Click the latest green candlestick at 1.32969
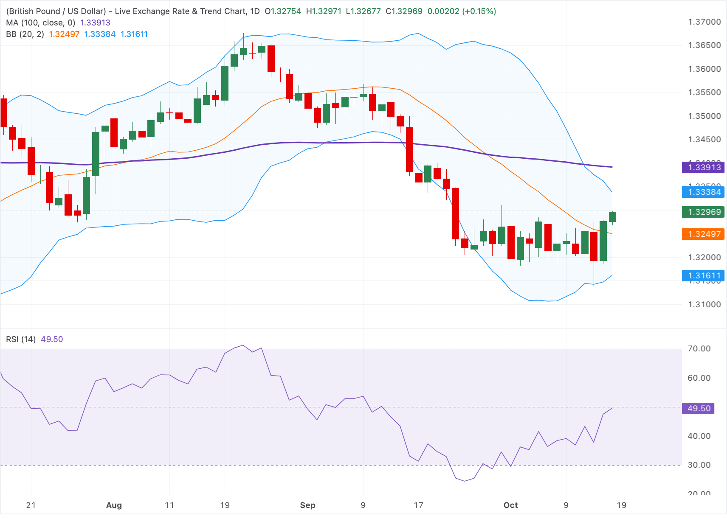 [x=612, y=217]
